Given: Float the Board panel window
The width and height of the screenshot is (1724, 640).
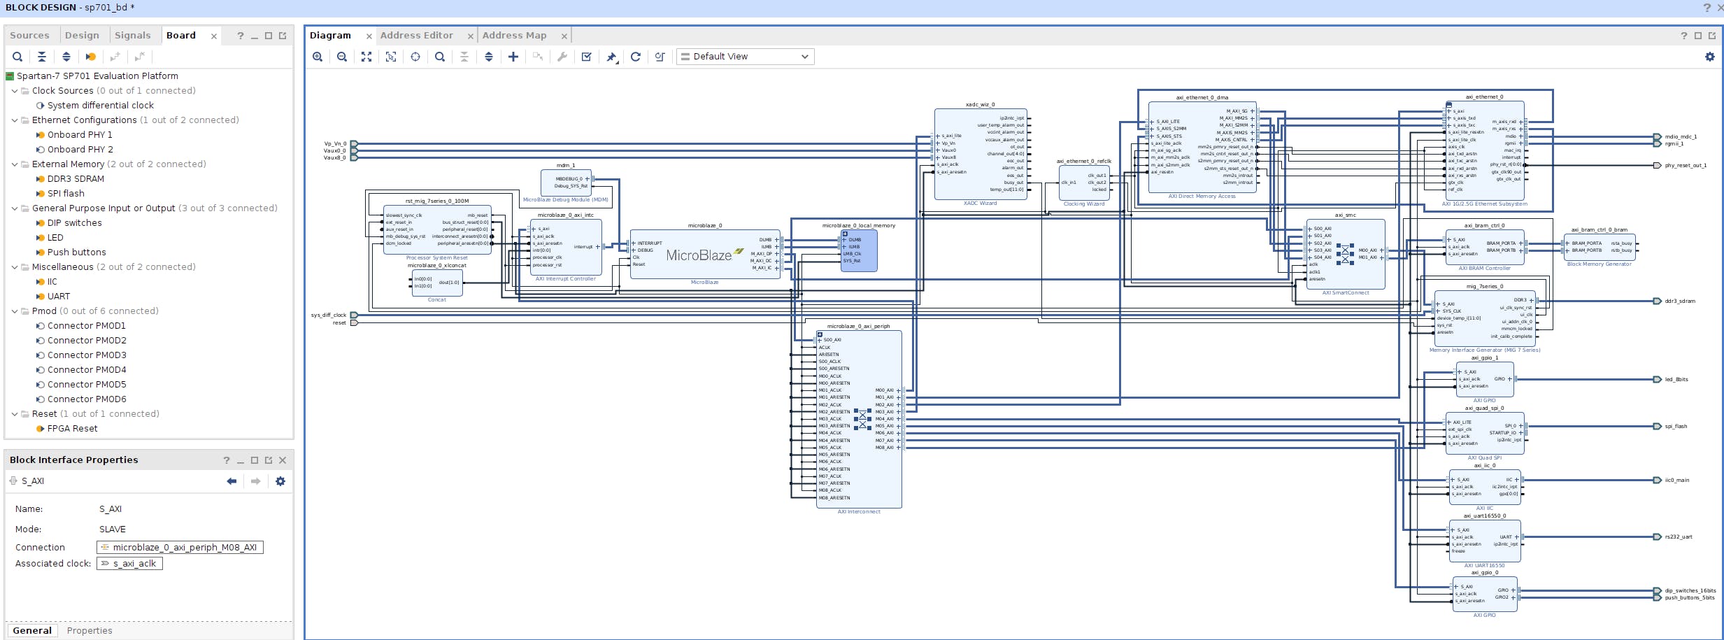Looking at the screenshot, I should pos(283,36).
